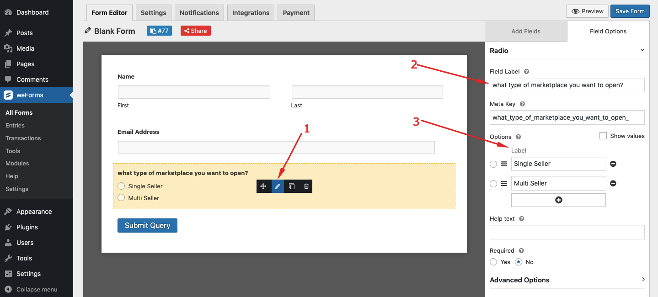
Task: Click the pencil edit icon on the radio field
Action: click(278, 186)
